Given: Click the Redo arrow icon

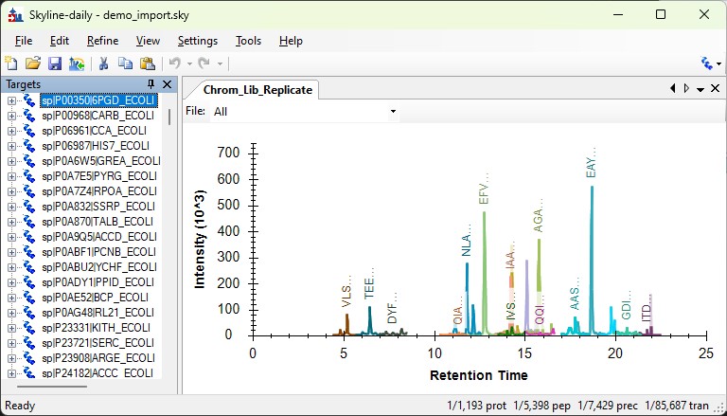Looking at the screenshot, I should click(204, 63).
